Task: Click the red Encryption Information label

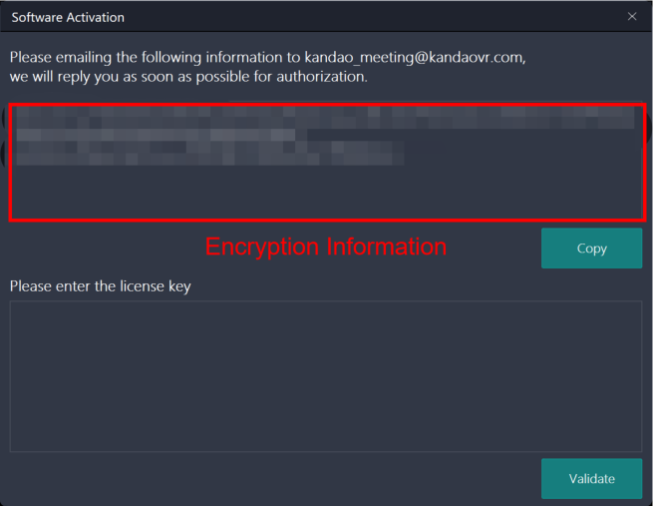Action: (x=326, y=247)
